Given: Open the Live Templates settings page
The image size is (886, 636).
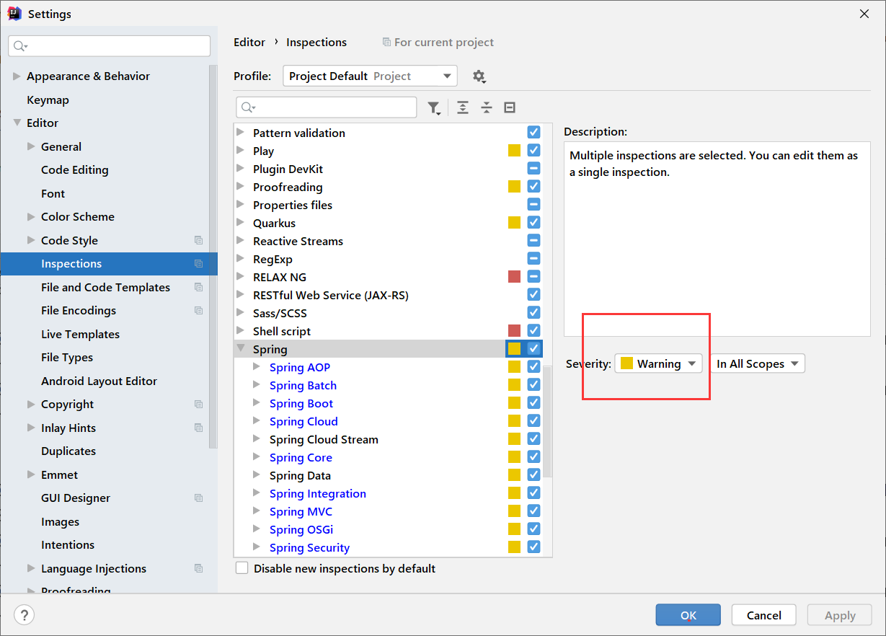Looking at the screenshot, I should 80,334.
